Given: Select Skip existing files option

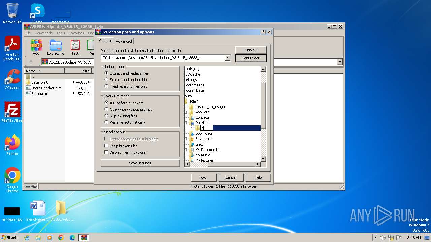Looking at the screenshot, I should (x=121, y=116).
